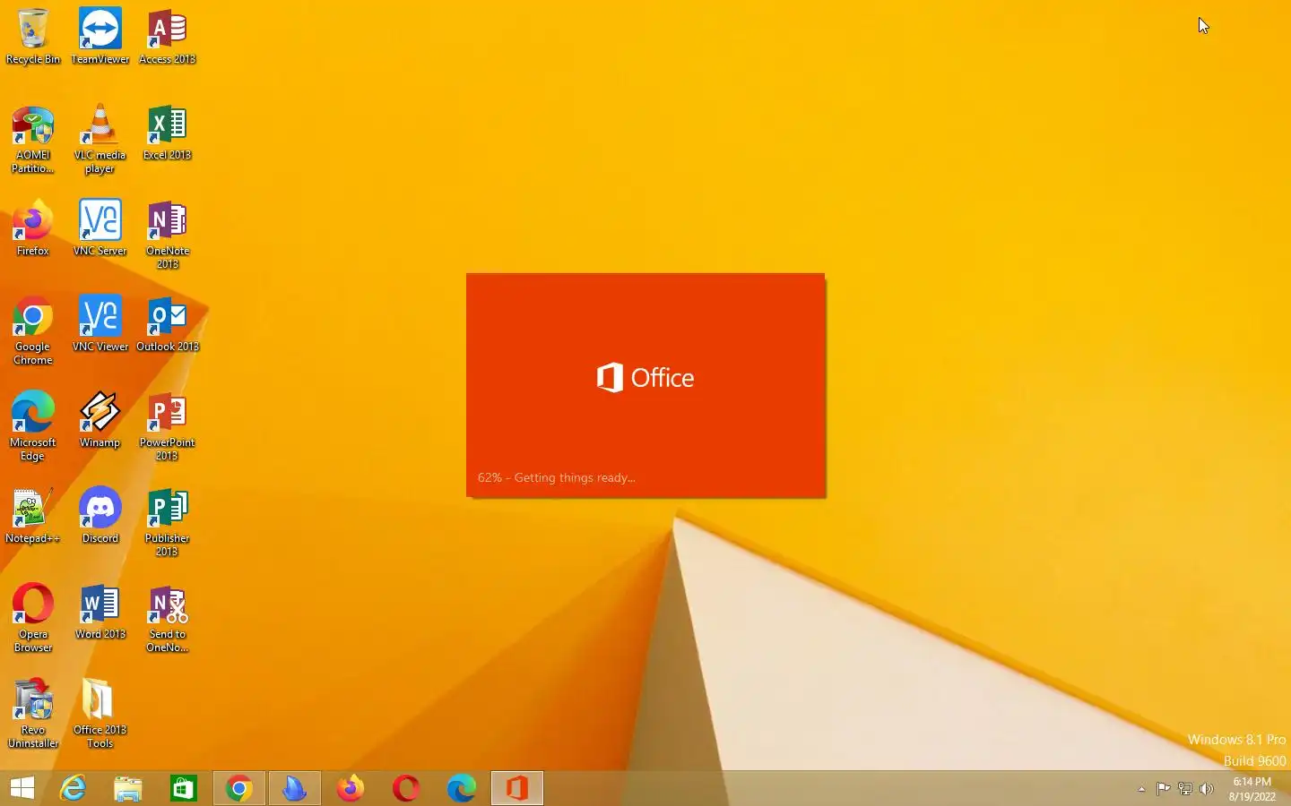Viewport: 1291px width, 806px height.
Task: Open the Recycle Bin desktop icon
Action: click(33, 37)
